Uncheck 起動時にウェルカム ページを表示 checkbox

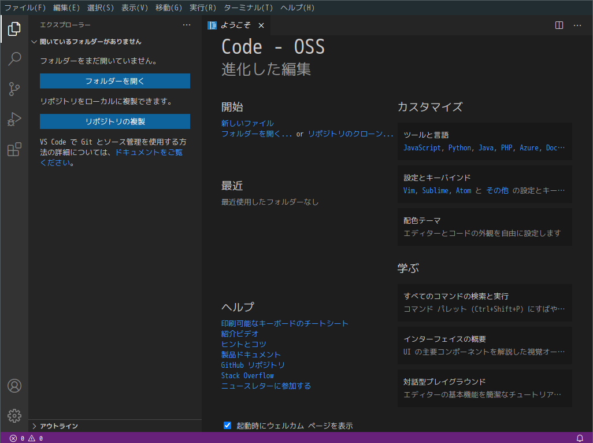point(227,425)
